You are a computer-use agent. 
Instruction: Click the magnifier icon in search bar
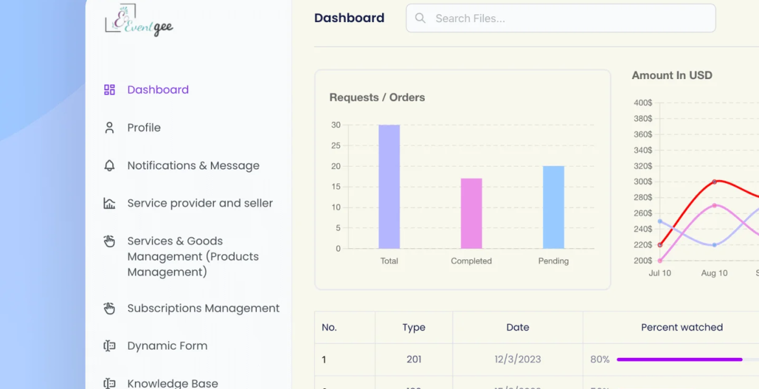click(420, 18)
